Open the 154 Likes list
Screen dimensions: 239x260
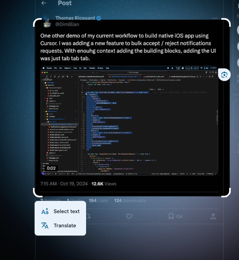(98, 201)
